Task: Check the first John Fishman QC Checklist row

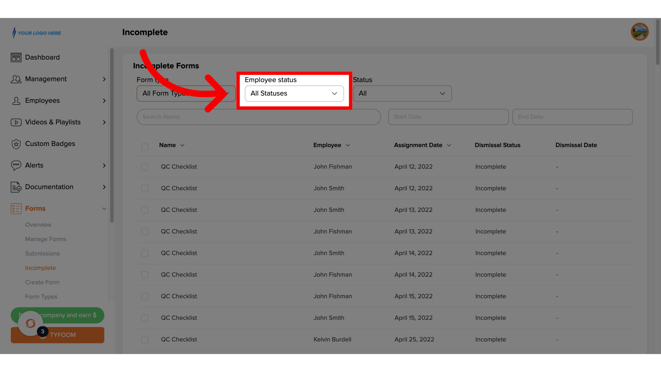Action: 145,167
